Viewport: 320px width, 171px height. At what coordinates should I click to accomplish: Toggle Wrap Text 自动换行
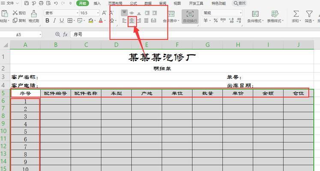(x=190, y=17)
